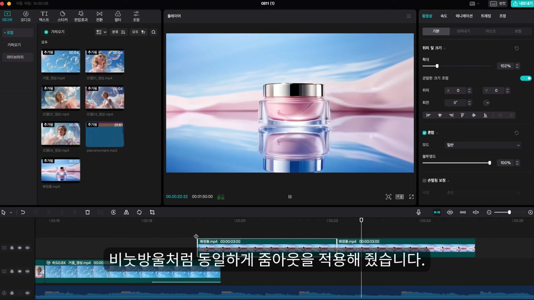Open the 조정 adjustment panel in top toolbar
The width and height of the screenshot is (534, 300).
point(136,16)
